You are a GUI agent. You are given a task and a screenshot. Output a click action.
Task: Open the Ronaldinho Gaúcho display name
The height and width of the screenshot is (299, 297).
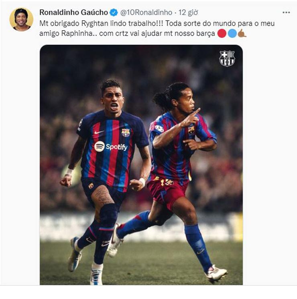coord(73,12)
